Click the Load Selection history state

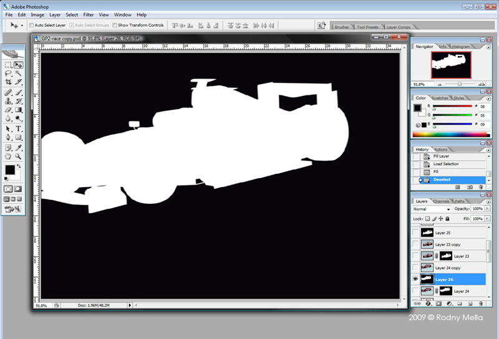[445, 164]
